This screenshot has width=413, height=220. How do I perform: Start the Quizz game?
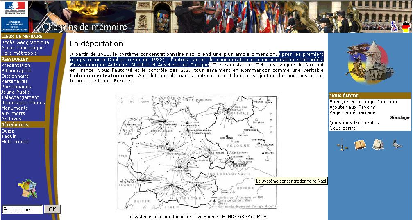pos(7,131)
